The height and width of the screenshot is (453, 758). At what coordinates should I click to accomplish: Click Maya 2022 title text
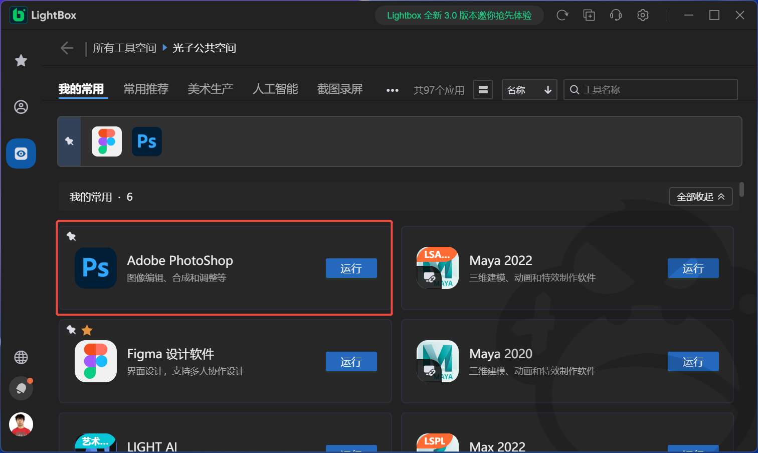click(501, 260)
